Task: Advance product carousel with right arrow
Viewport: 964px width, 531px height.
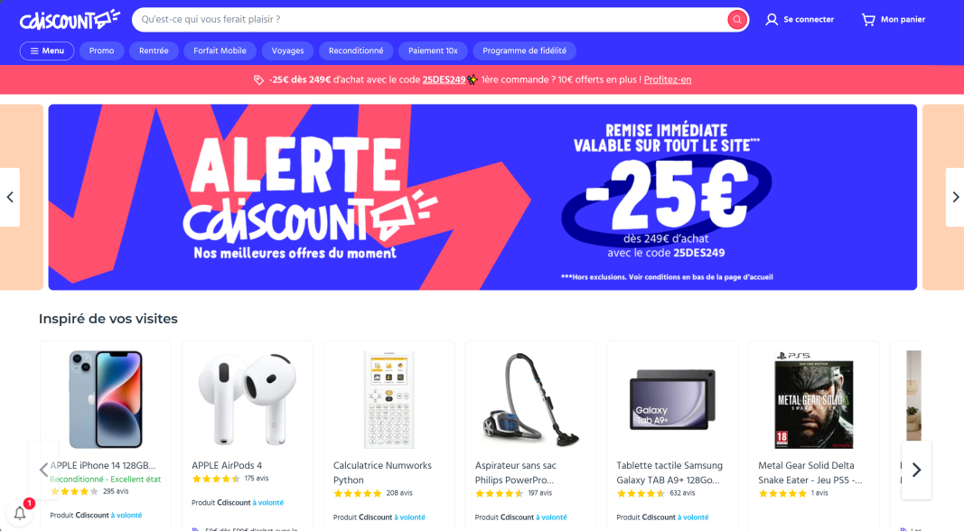Action: point(916,470)
